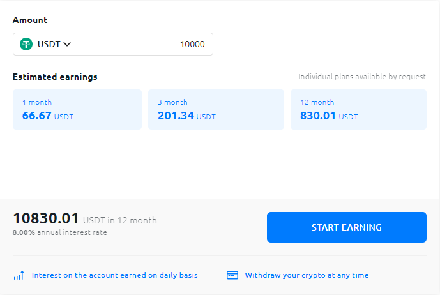Click Withdraw your crypto at any time
440x295 pixels.
click(x=307, y=275)
